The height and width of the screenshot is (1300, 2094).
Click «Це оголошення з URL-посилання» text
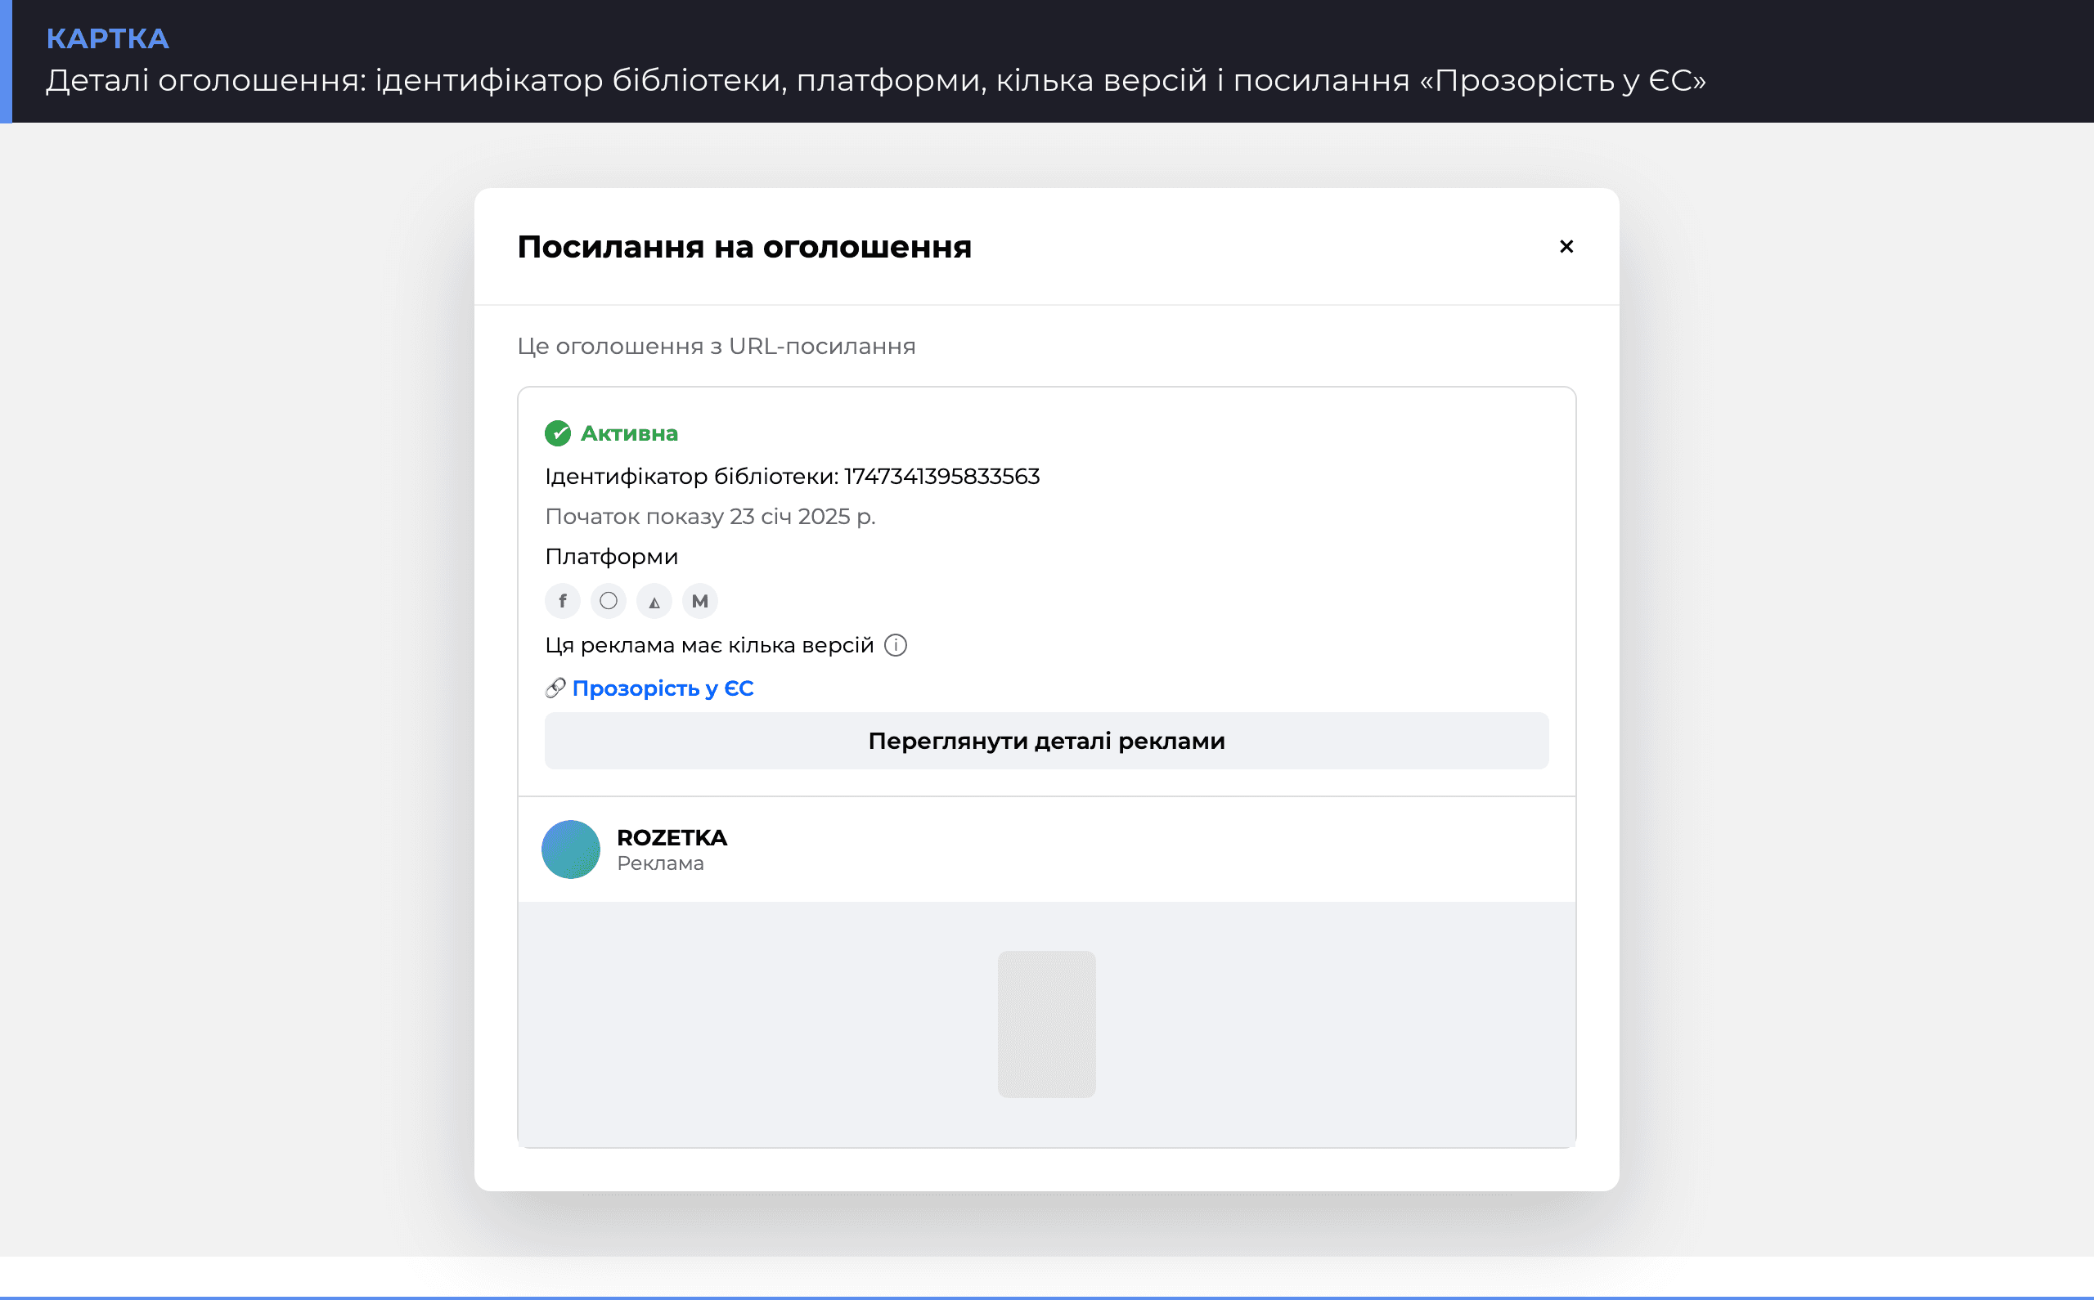[x=717, y=347]
